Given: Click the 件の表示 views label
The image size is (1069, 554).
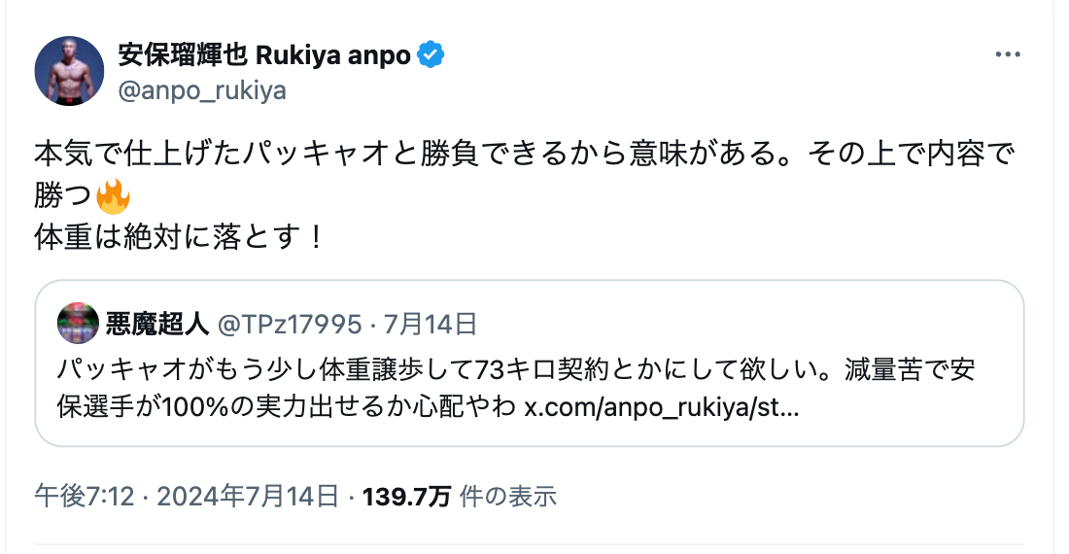Looking at the screenshot, I should (508, 497).
